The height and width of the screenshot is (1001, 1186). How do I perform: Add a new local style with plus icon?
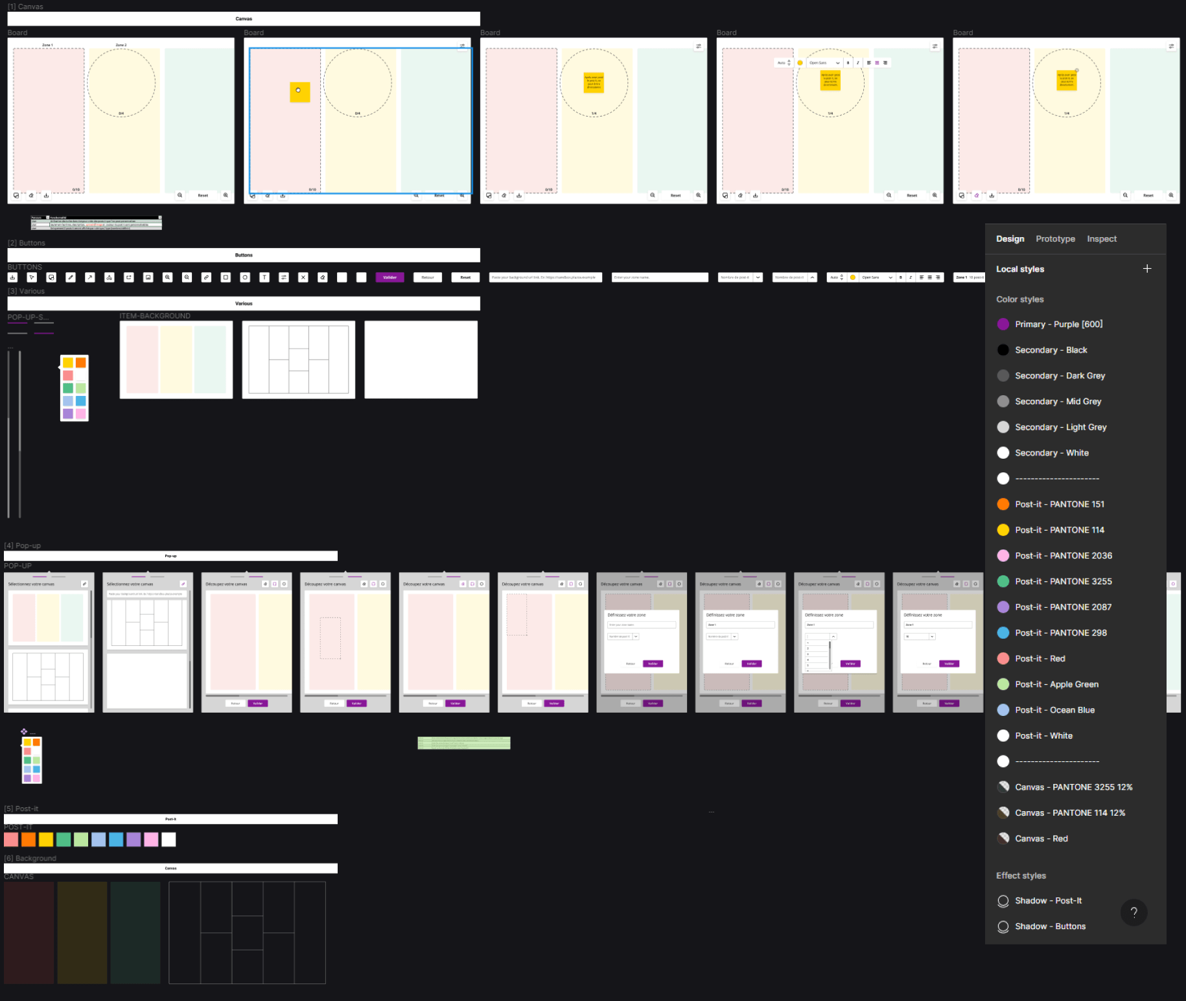1147,269
